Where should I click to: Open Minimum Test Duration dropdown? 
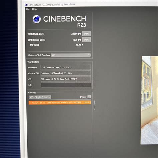click(71, 55)
